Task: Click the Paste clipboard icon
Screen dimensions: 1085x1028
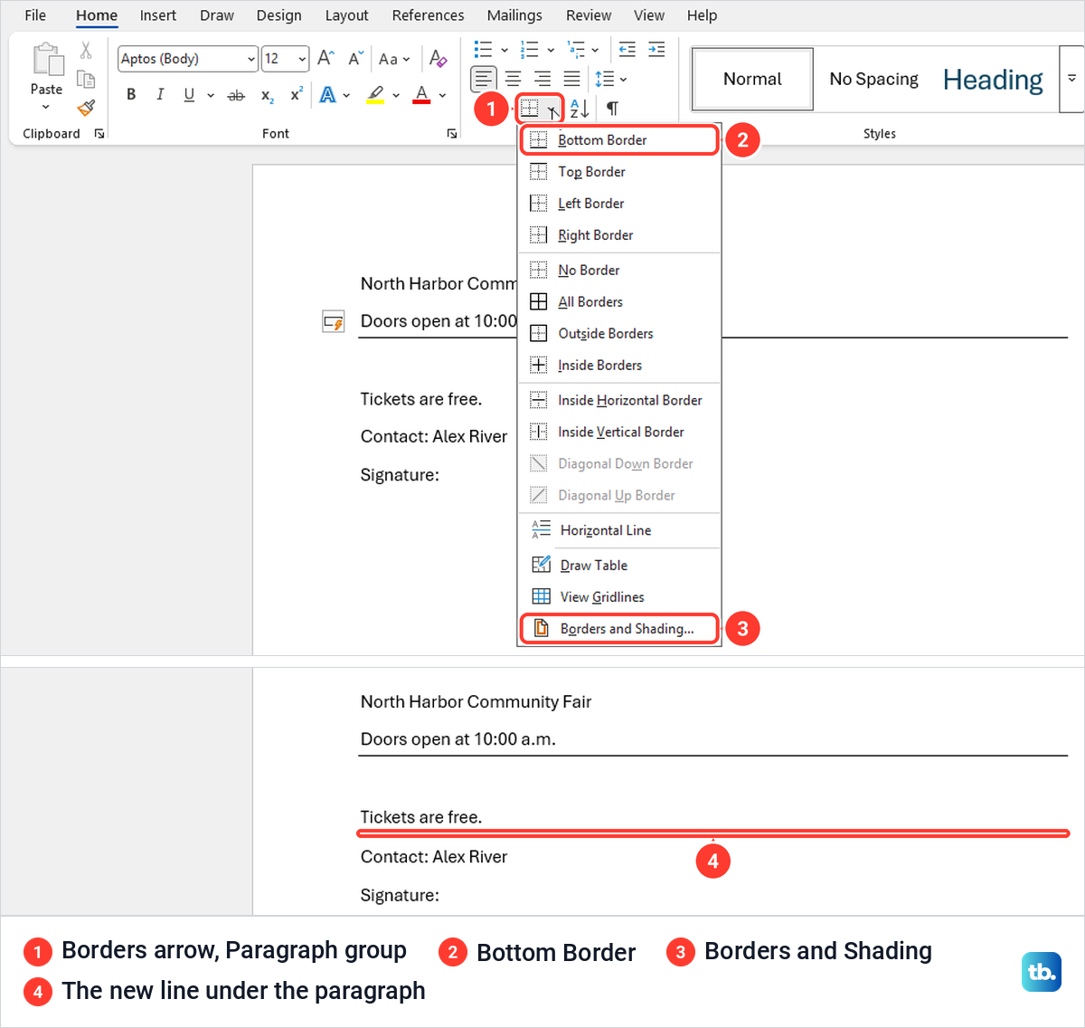Action: click(47, 60)
